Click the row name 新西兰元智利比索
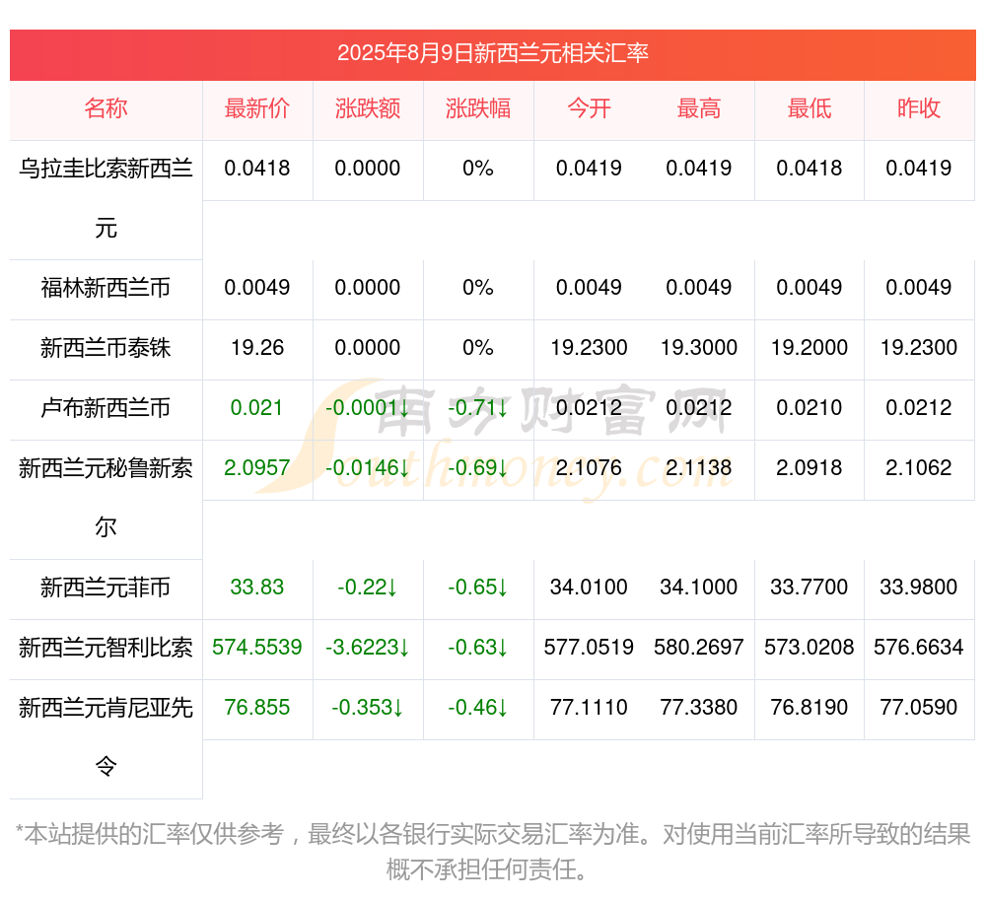 click(x=106, y=648)
